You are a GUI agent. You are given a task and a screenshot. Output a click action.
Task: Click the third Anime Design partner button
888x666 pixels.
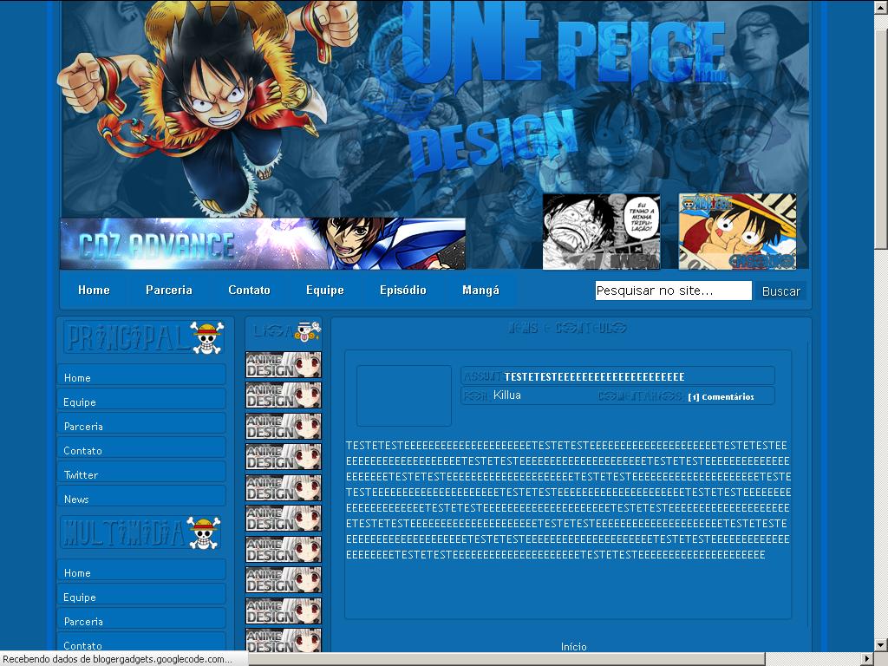(x=284, y=427)
